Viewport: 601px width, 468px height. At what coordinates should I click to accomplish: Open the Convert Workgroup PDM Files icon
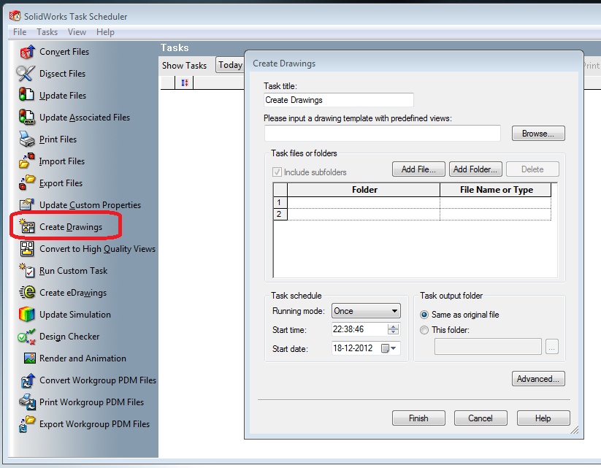[x=28, y=380]
